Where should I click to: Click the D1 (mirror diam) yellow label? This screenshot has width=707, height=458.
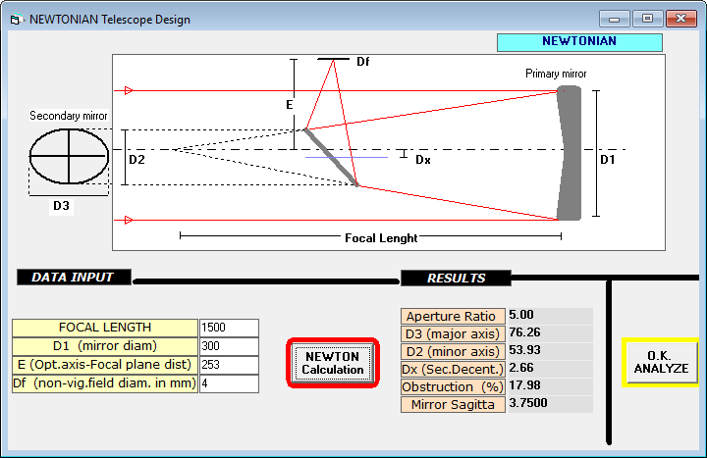pos(105,346)
